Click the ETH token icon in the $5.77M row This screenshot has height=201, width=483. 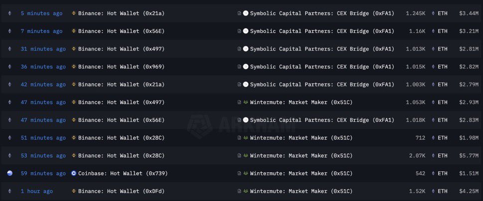pos(433,156)
